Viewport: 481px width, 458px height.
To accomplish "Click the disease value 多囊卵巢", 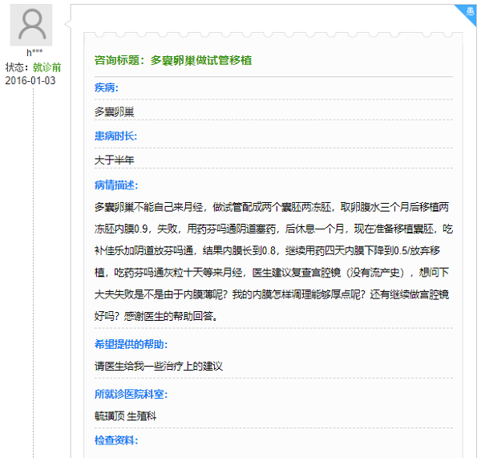I will [114, 111].
